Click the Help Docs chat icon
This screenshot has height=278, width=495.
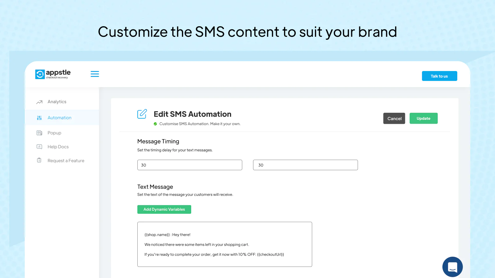(x=39, y=147)
